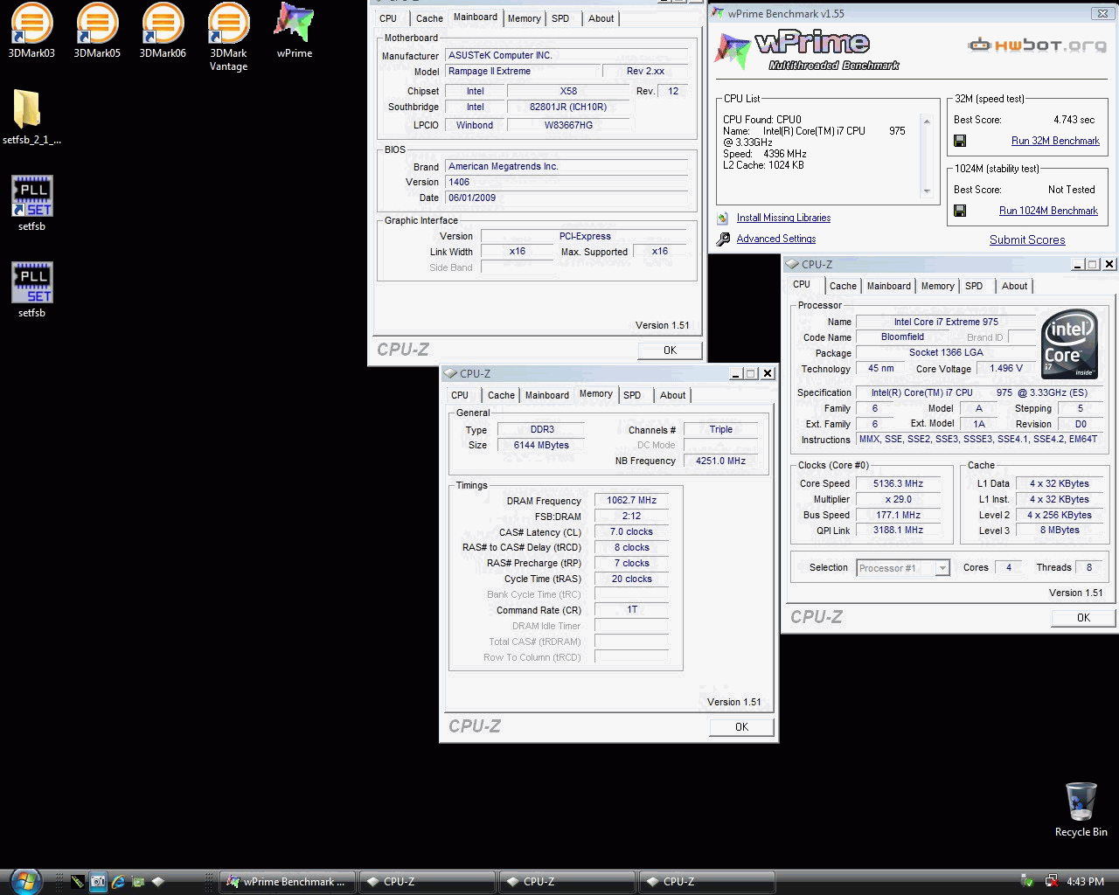
Task: Open the 3DMark06 desktop shortcut
Action: pos(163,31)
